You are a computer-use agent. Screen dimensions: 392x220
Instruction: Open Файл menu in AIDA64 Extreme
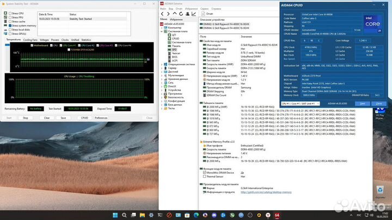pyautogui.click(x=163, y=9)
